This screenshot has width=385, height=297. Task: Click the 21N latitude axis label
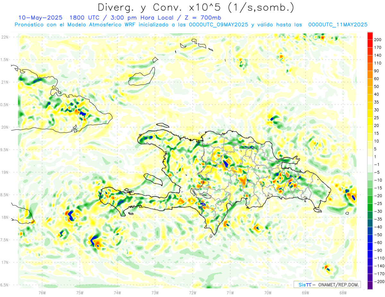click(5, 82)
